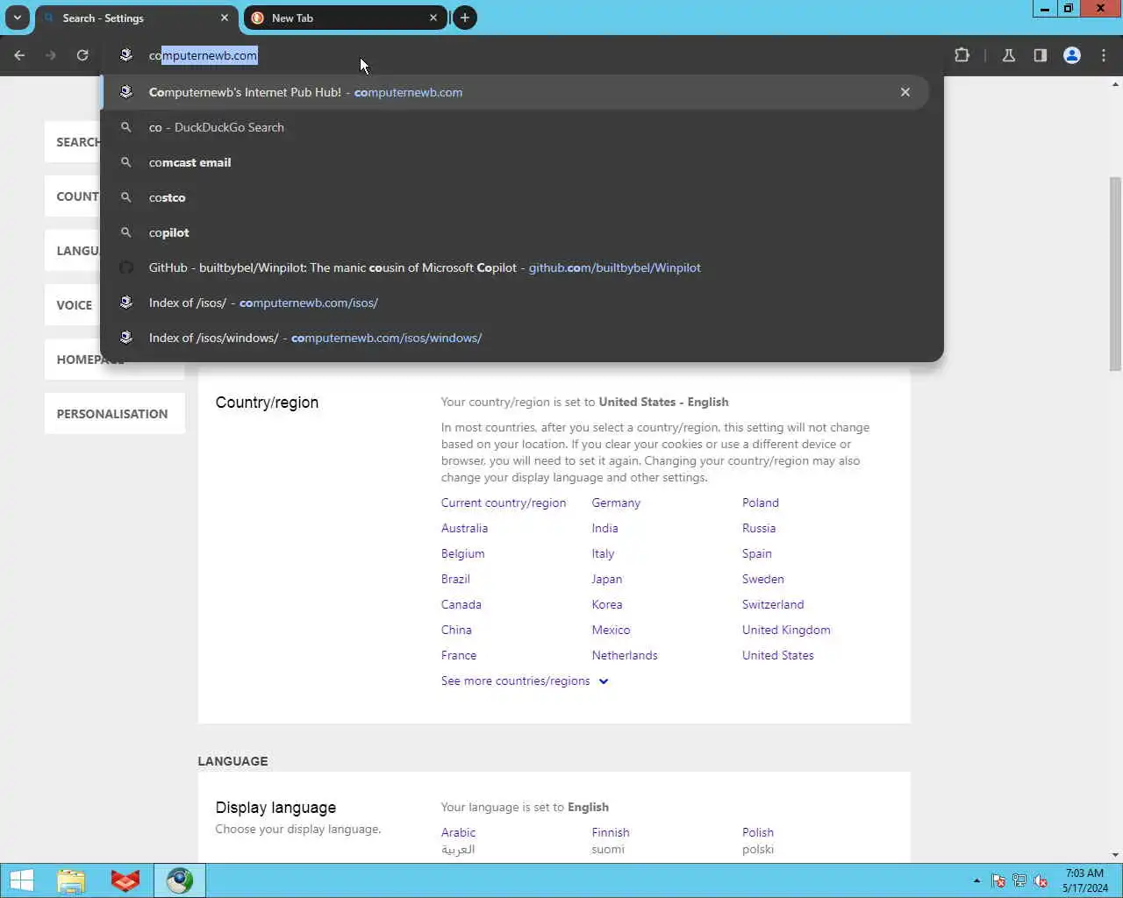Click the scrollbar down arrow
This screenshot has height=898, width=1123.
point(1115,855)
